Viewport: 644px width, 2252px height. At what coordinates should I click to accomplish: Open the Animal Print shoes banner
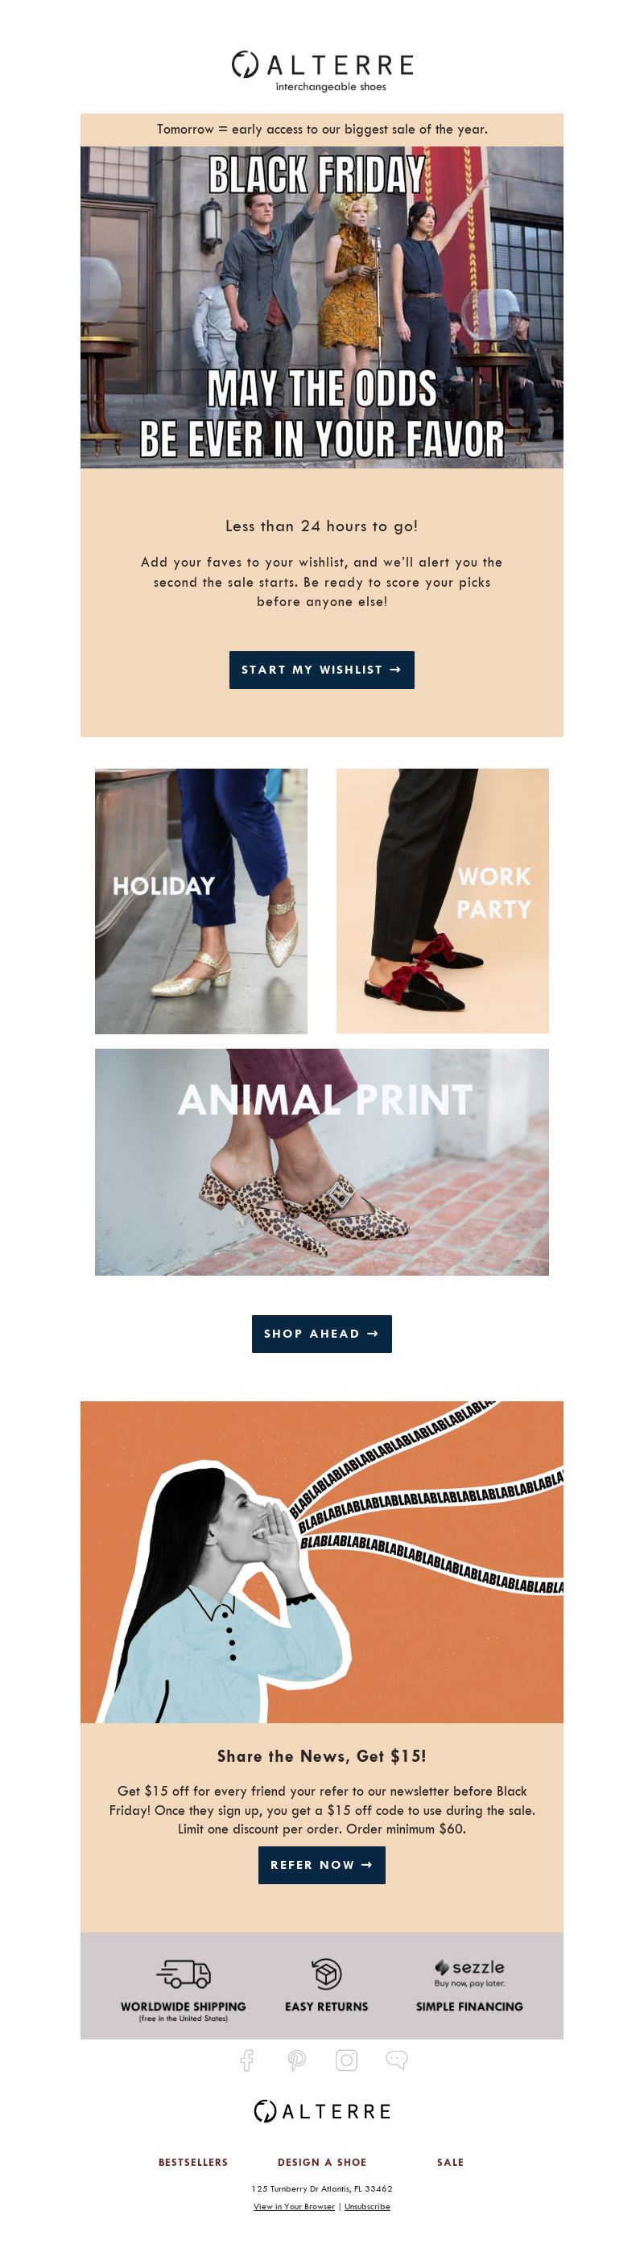(321, 1162)
